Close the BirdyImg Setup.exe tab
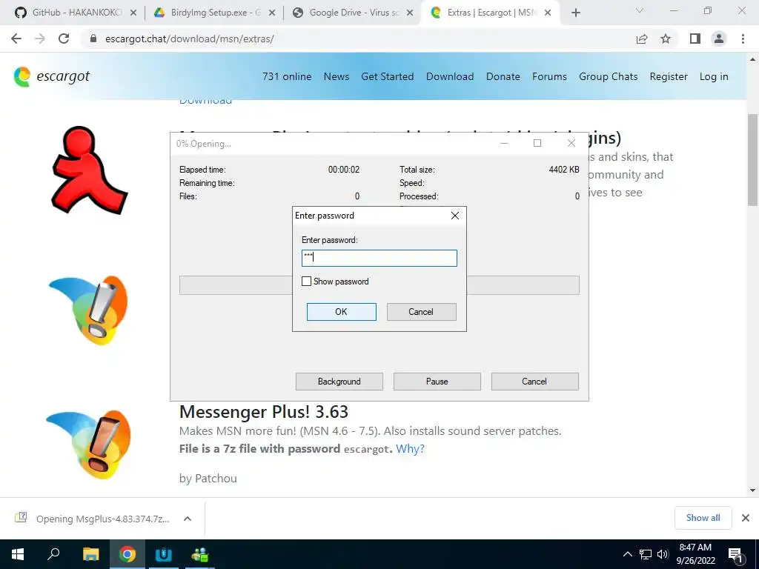This screenshot has height=569, width=759. click(x=272, y=13)
